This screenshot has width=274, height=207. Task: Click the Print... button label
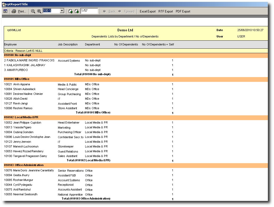click(22, 11)
